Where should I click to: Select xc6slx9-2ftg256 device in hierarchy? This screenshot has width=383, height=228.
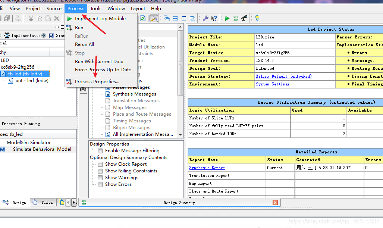coord(18,67)
